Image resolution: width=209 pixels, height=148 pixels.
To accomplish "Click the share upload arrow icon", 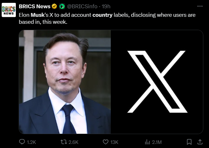I will 200,142.
